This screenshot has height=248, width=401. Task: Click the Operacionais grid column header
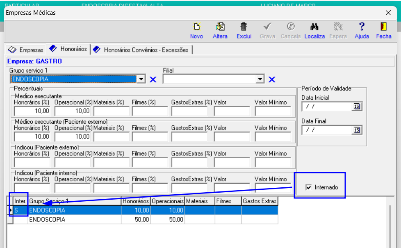click(x=168, y=201)
